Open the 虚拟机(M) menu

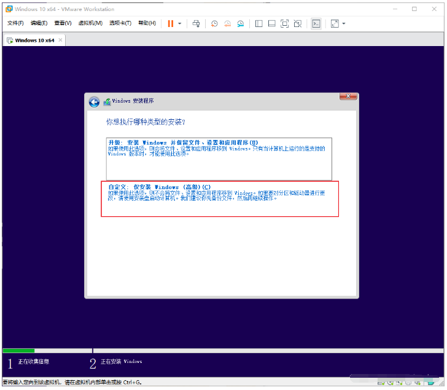90,23
